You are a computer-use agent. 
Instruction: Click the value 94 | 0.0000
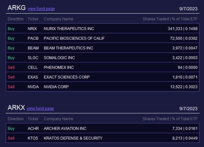(x=188, y=67)
